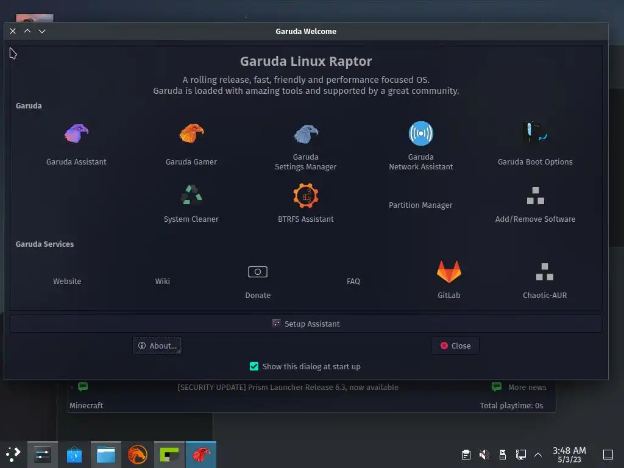Open the clock and calendar
The width and height of the screenshot is (624, 468).
569,455
